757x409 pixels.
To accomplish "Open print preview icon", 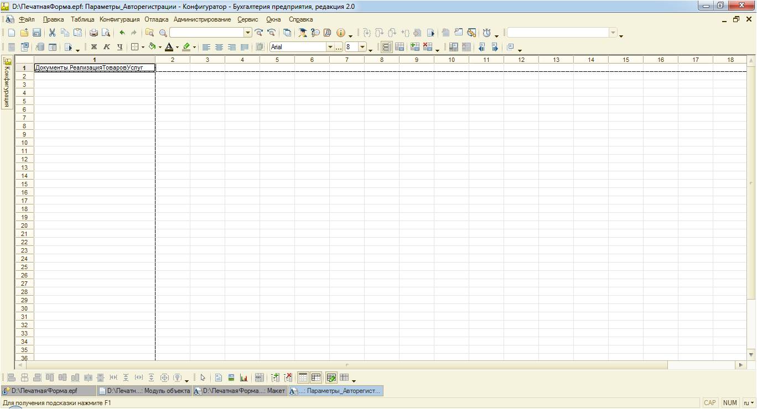I will [106, 33].
